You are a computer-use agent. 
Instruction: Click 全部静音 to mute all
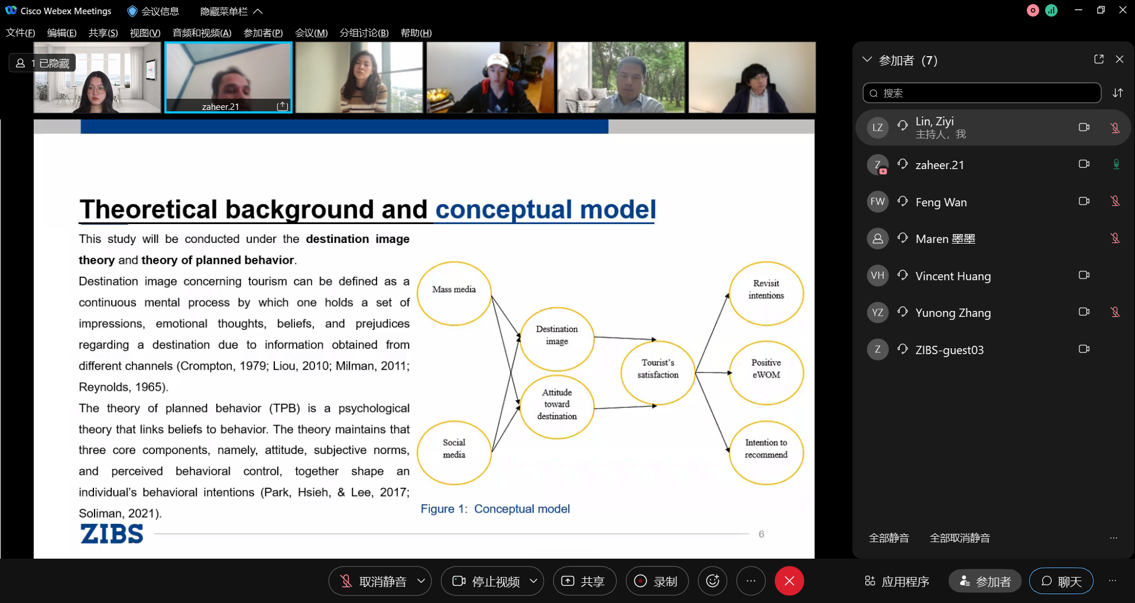888,538
